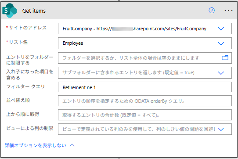Click the gray Get items header bar
The image size is (238, 159).
coord(119,11)
